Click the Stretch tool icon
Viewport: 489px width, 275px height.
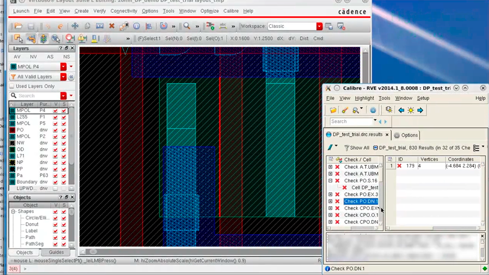pyautogui.click(x=99, y=26)
